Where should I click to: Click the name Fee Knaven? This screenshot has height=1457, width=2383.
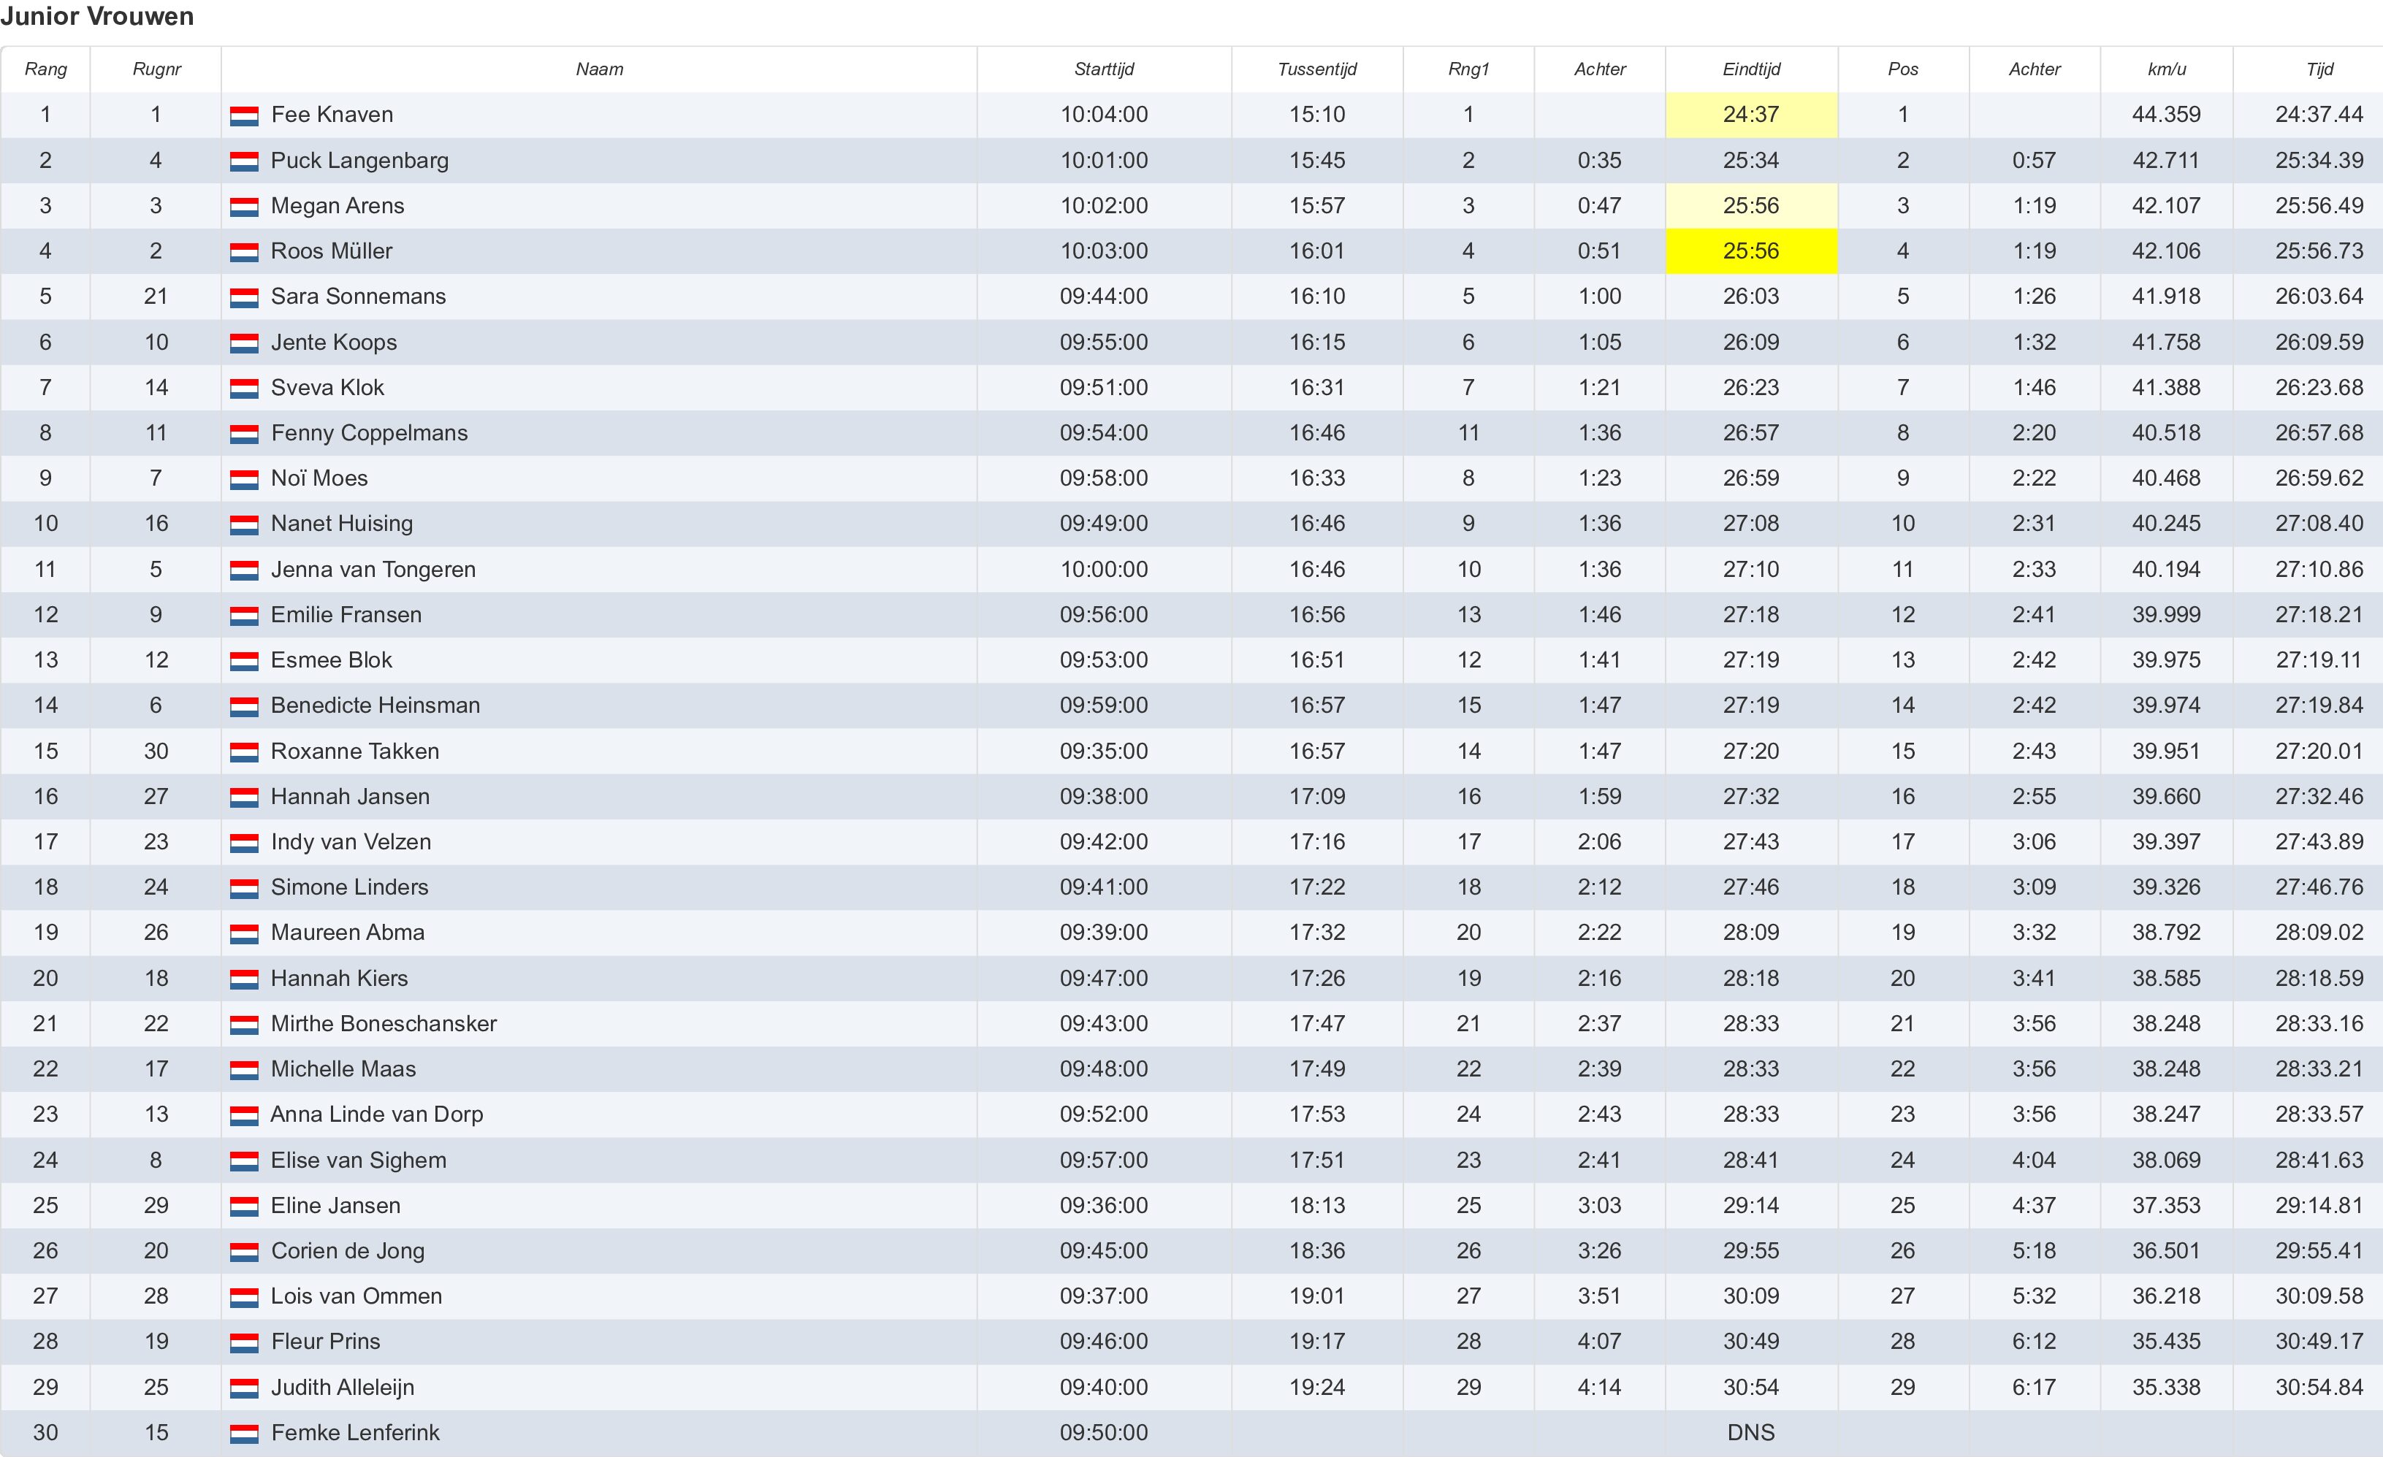click(332, 115)
